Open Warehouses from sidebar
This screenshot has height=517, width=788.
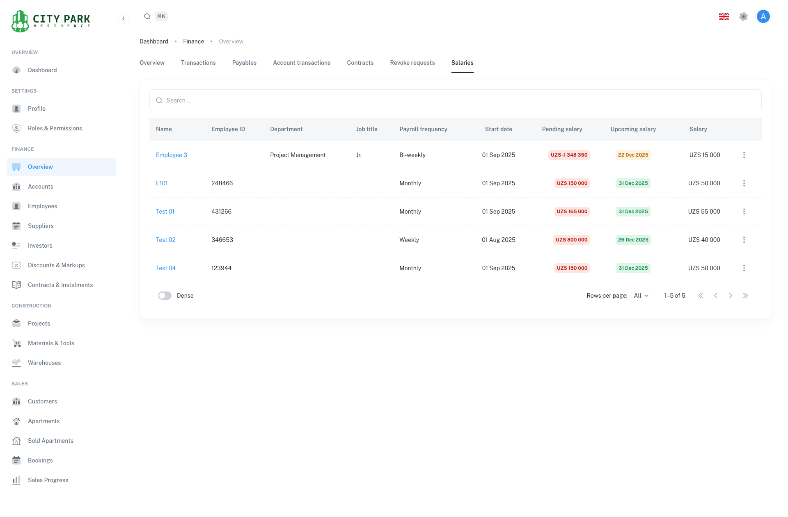(44, 363)
